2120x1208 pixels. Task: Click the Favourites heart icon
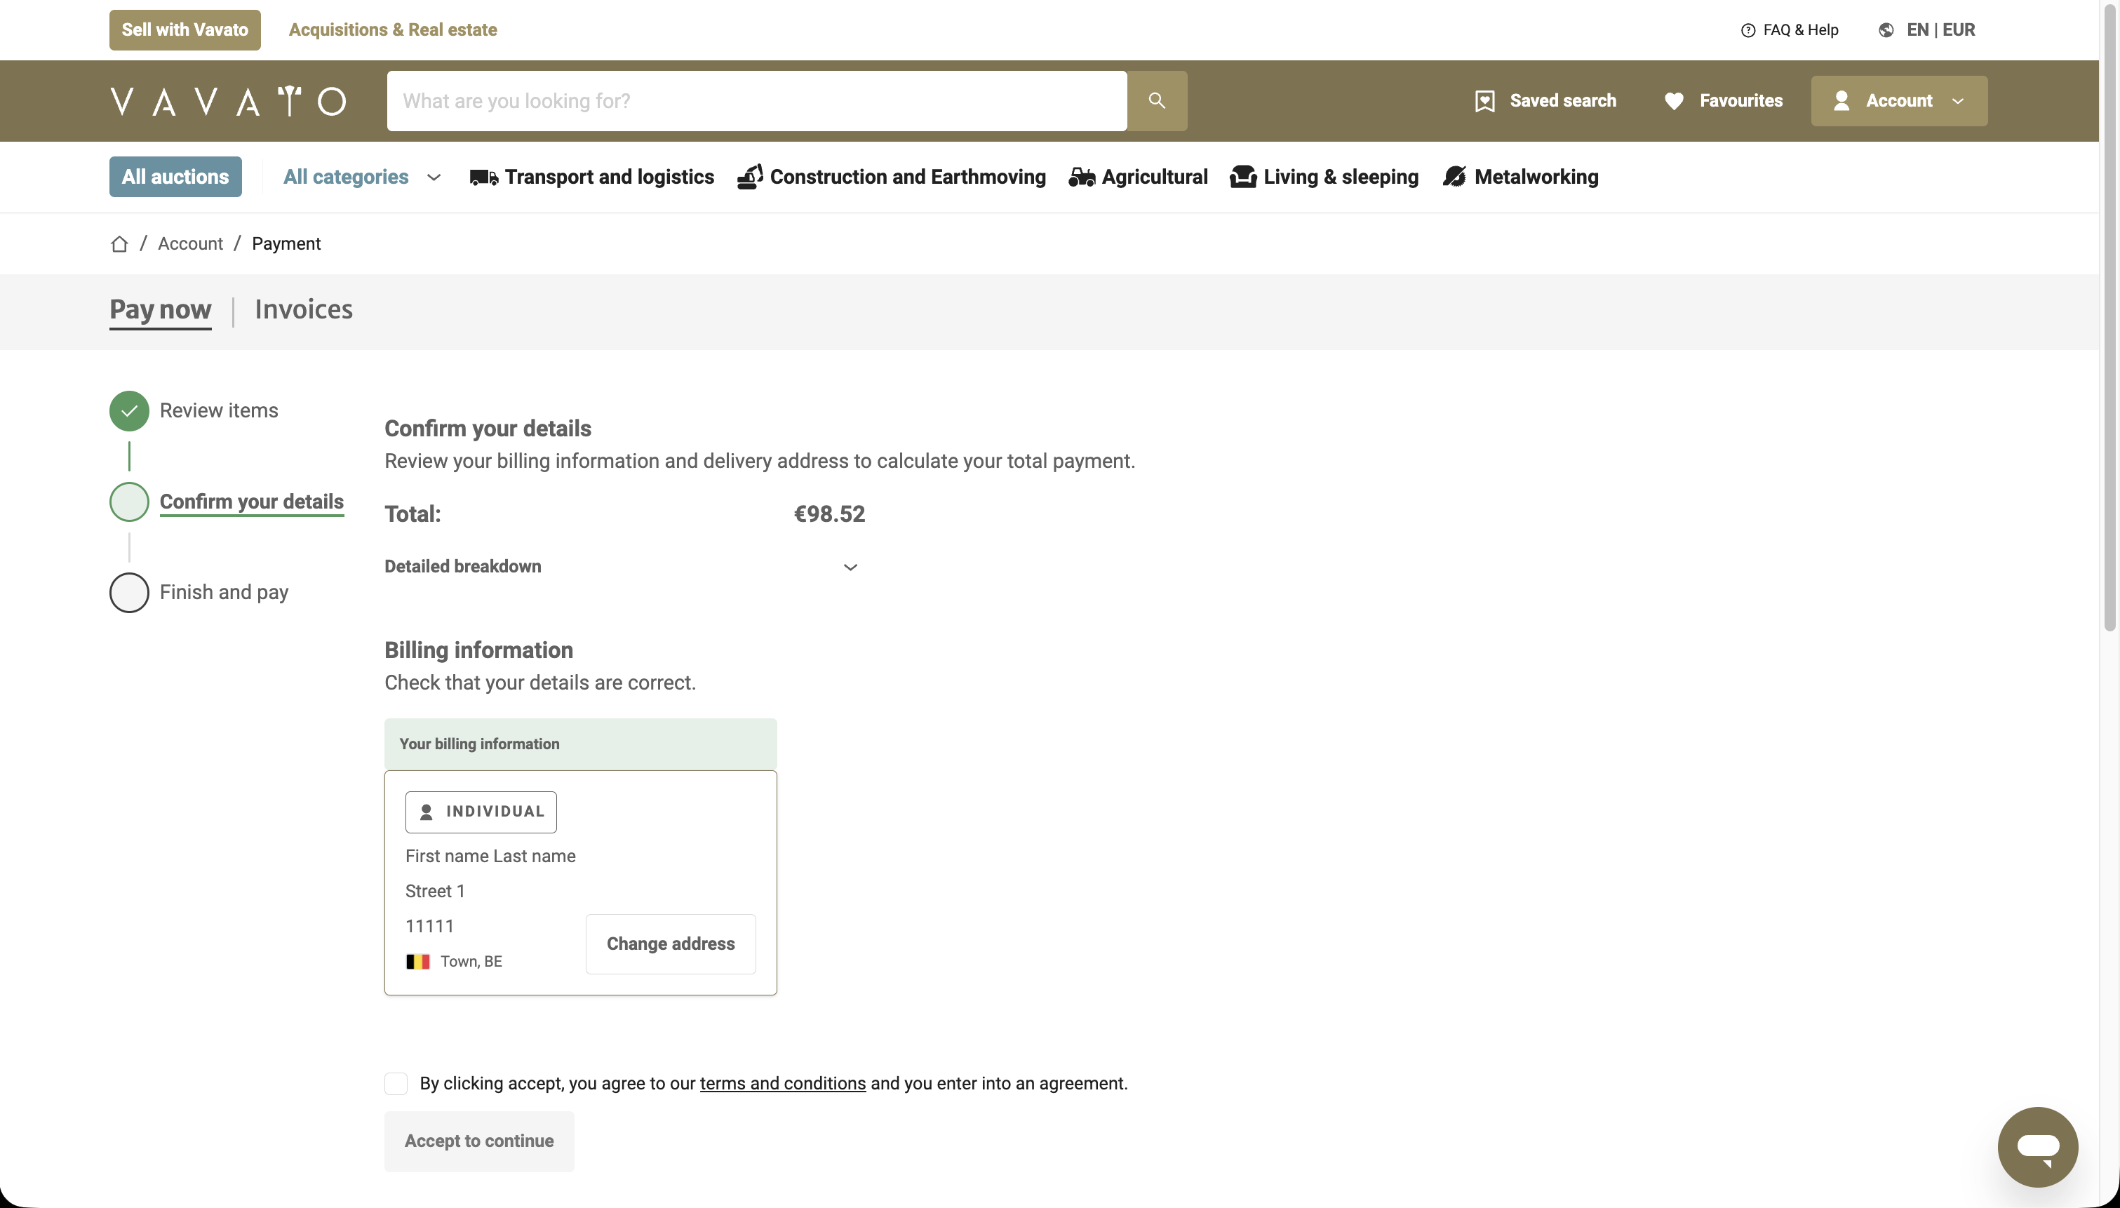pos(1674,101)
